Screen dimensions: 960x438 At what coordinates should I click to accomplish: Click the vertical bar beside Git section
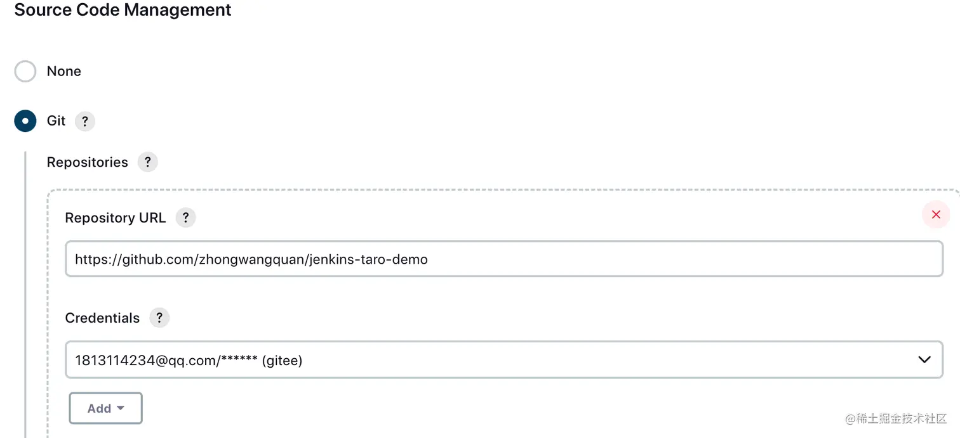[x=25, y=292]
